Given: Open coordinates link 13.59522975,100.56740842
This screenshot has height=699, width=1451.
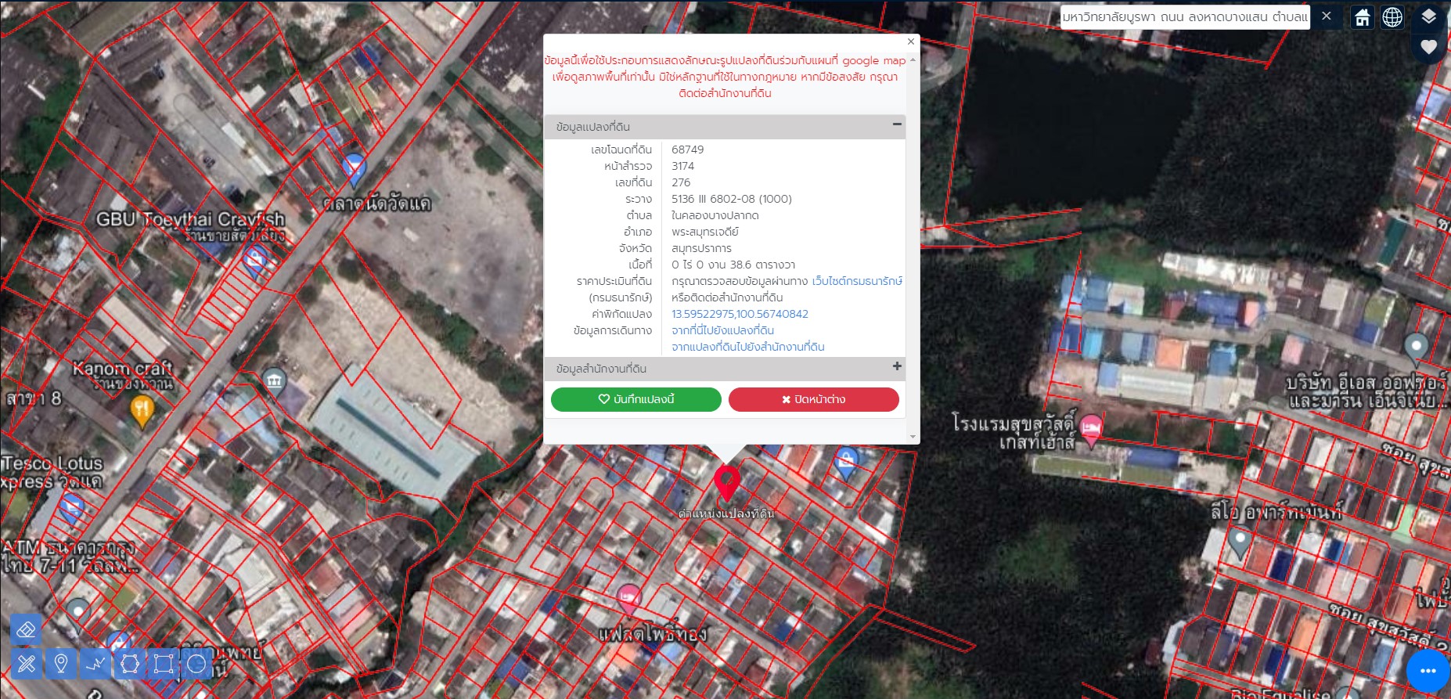Looking at the screenshot, I should (x=740, y=314).
